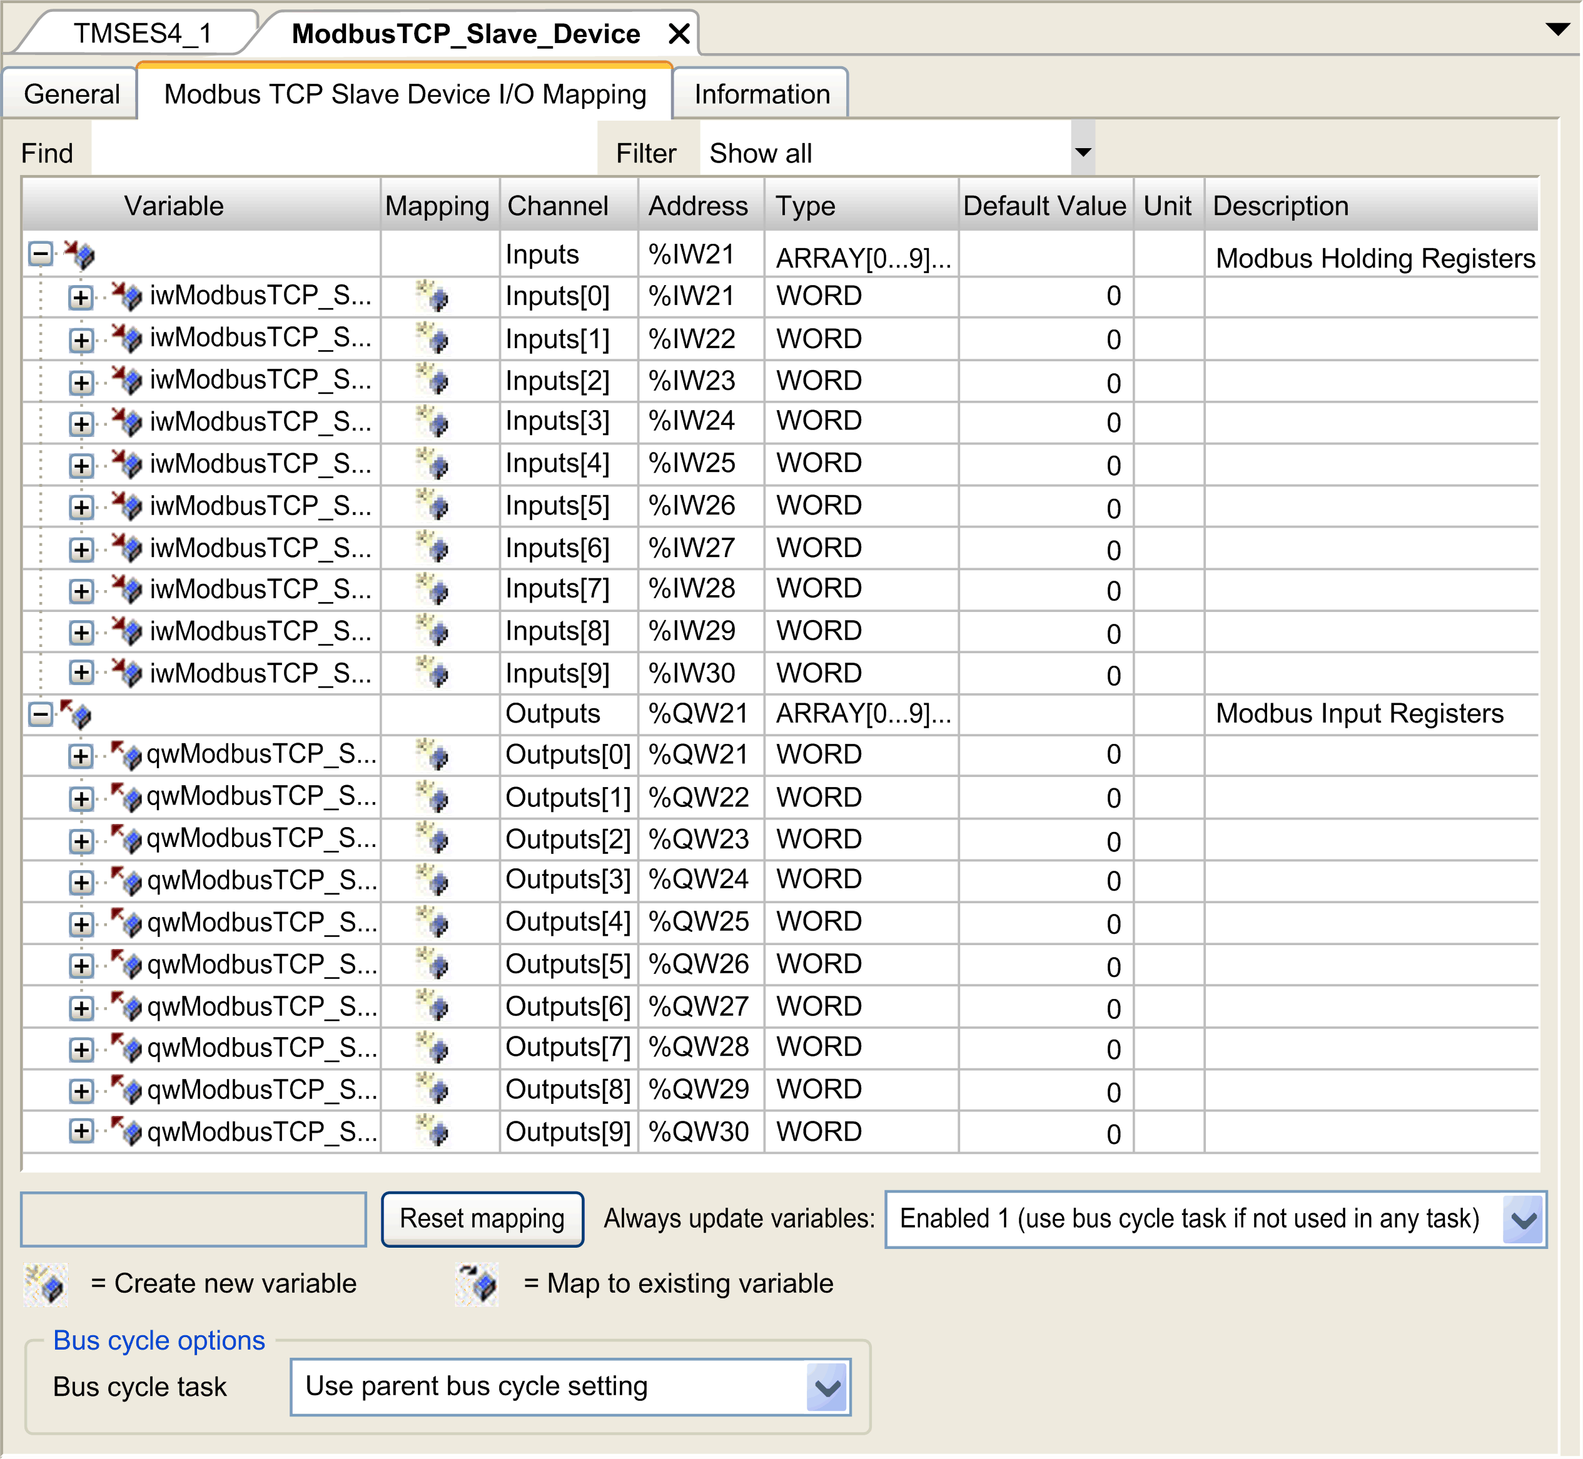The width and height of the screenshot is (1583, 1459).
Task: Open the 'Bus cycle task' dropdown
Action: click(x=824, y=1386)
